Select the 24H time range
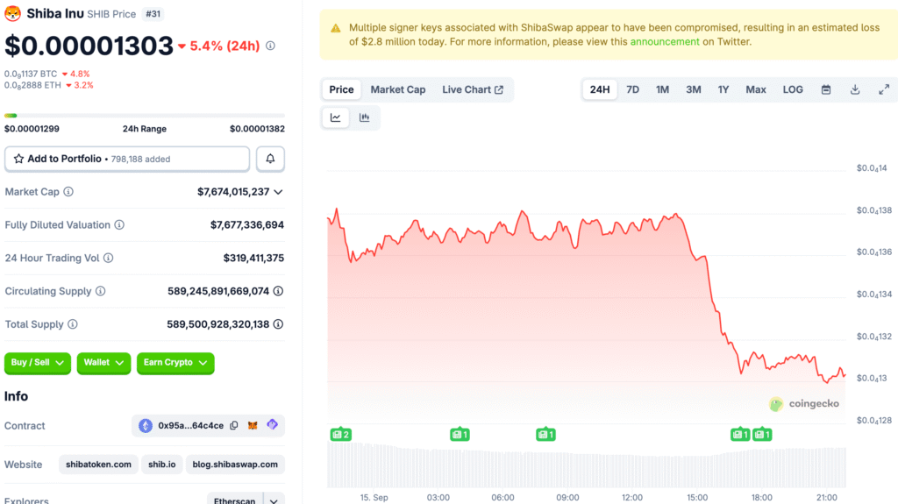898x504 pixels. tap(600, 90)
